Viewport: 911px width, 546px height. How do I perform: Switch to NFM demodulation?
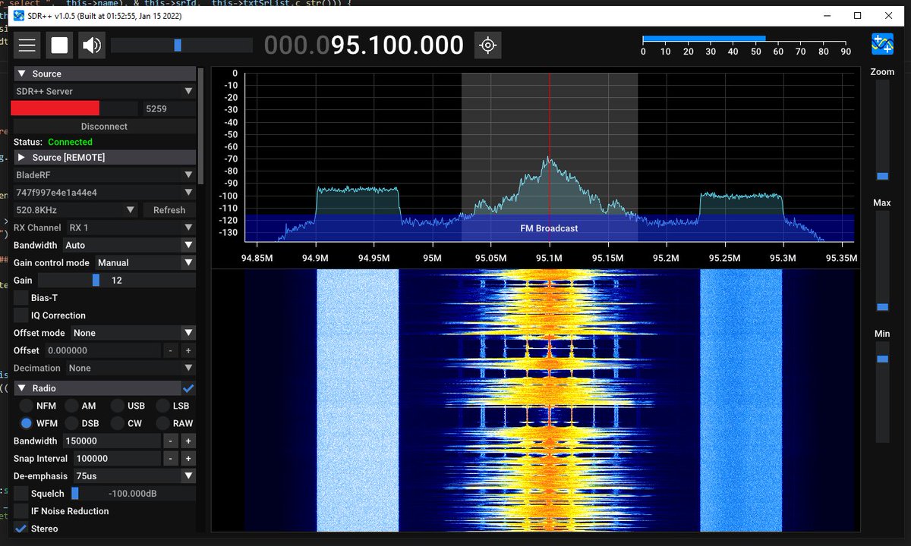tap(25, 405)
